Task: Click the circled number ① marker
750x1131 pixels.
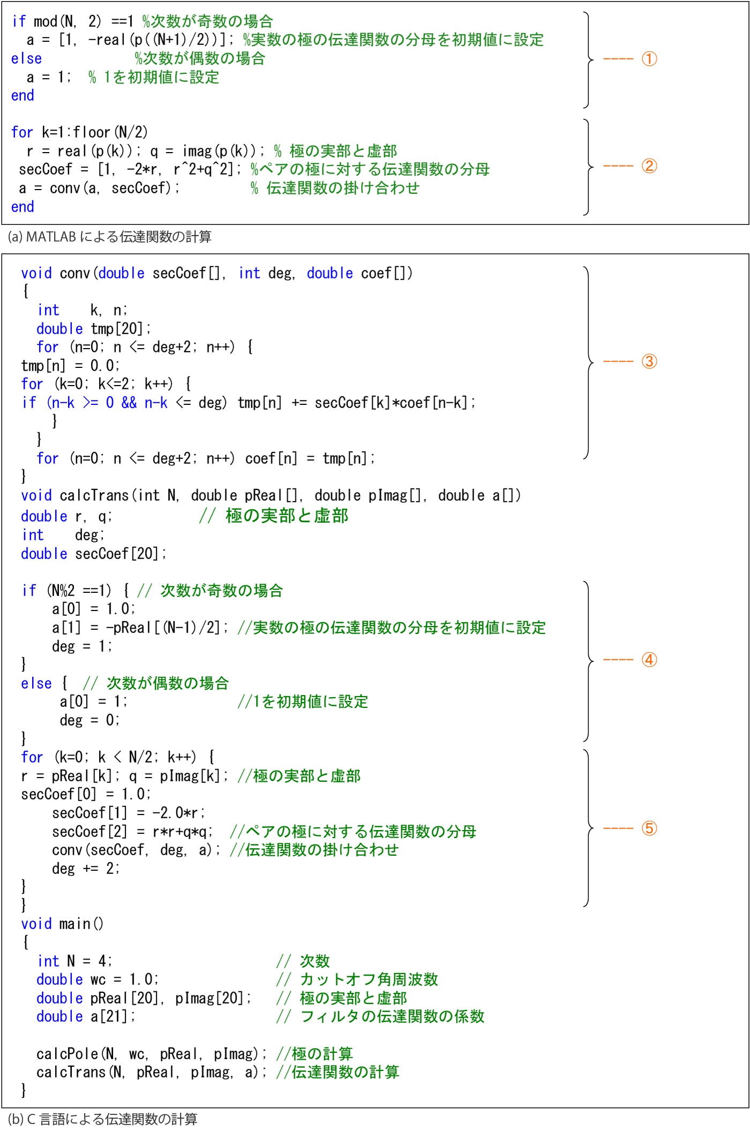Action: [649, 59]
